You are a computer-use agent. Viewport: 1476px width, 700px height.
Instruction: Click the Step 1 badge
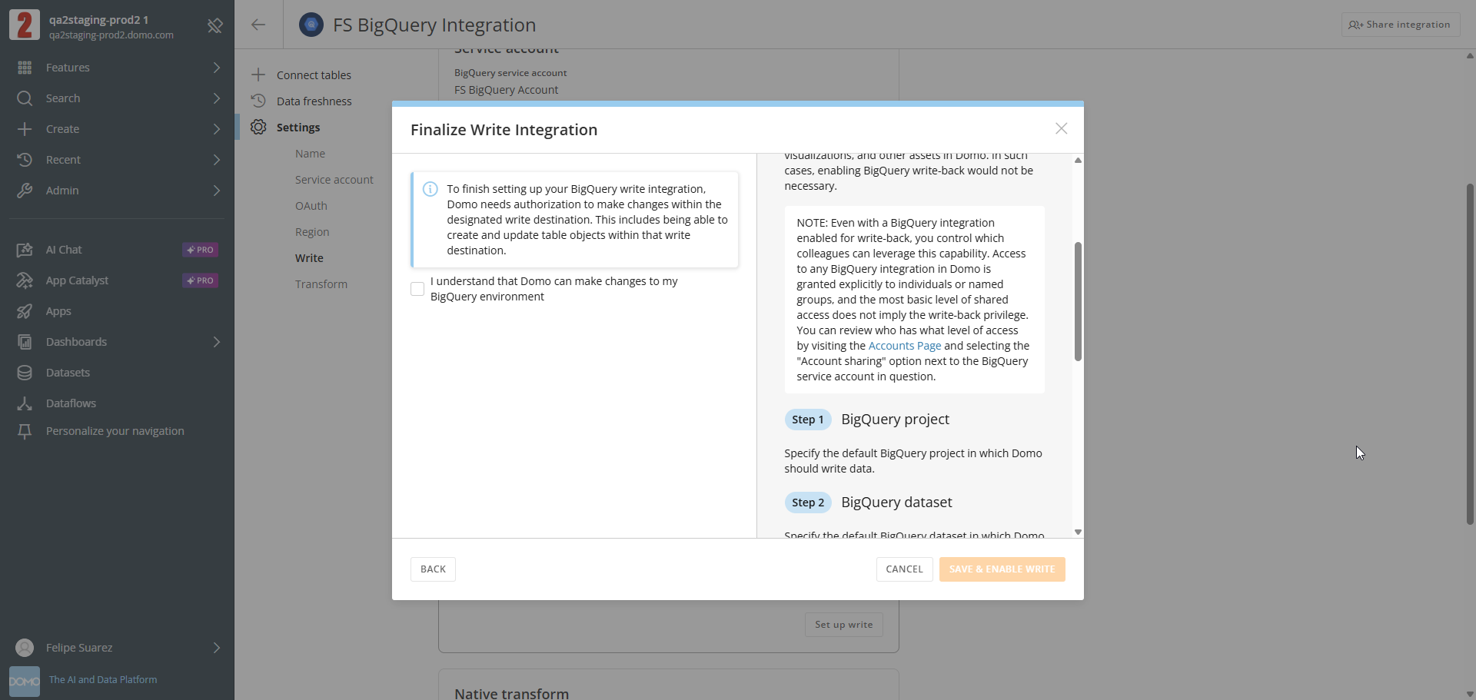(x=807, y=420)
